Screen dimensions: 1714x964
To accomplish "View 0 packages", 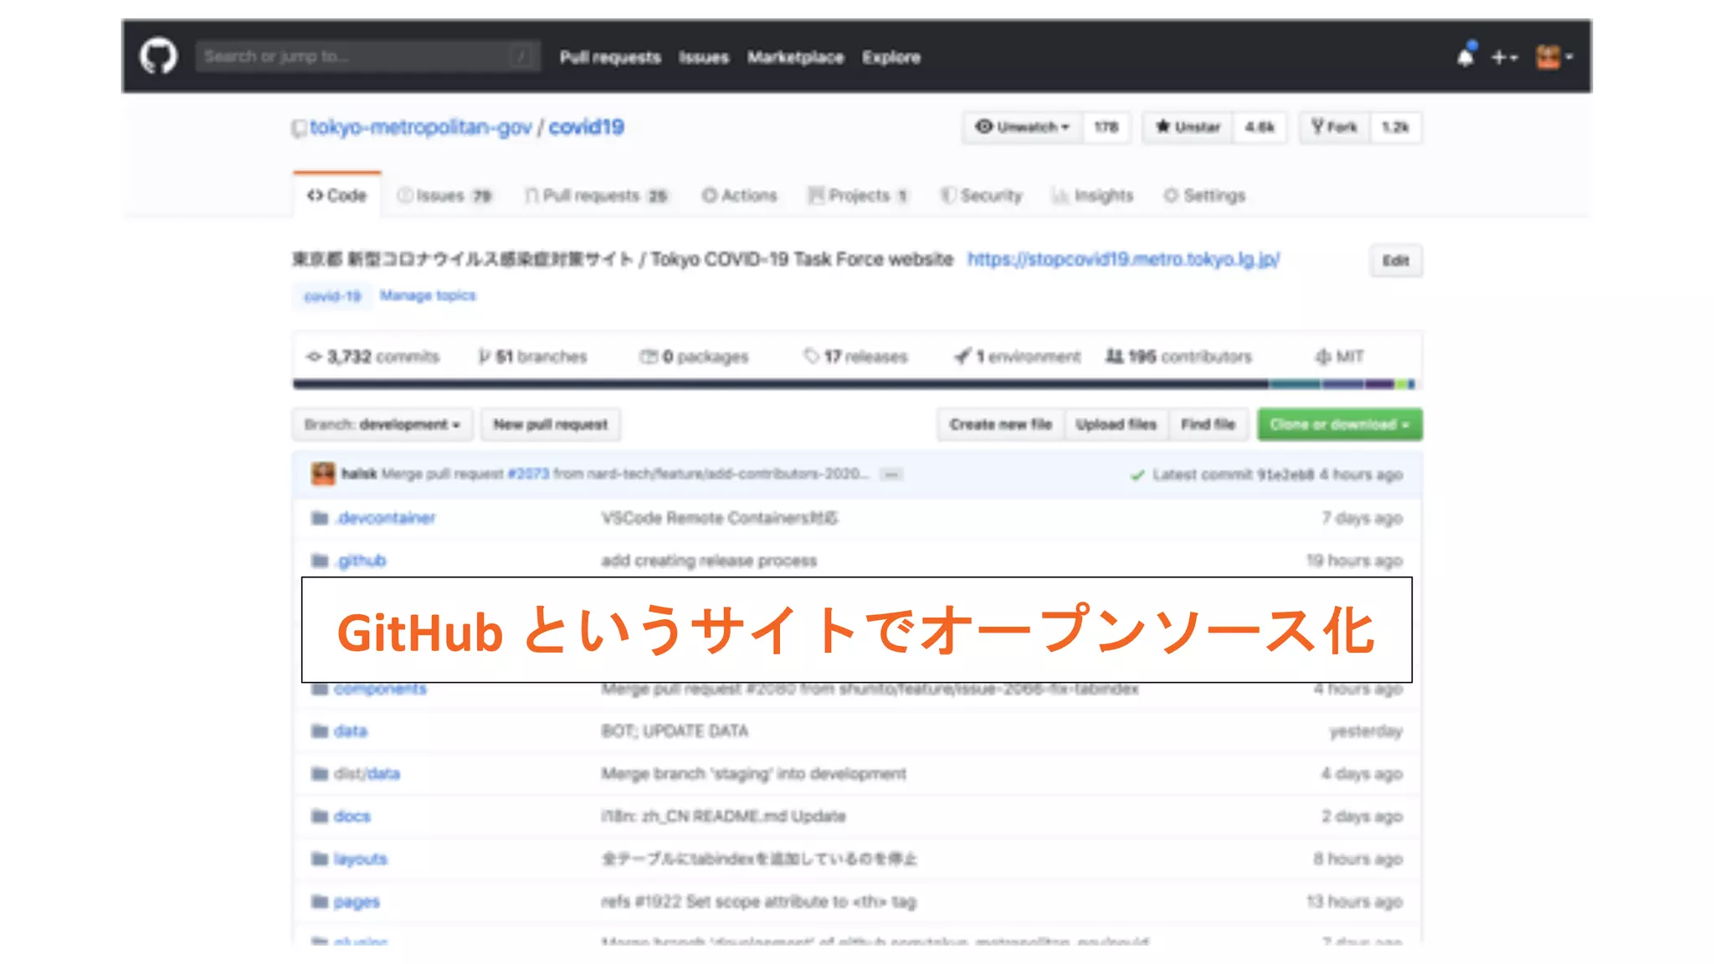I will [694, 356].
